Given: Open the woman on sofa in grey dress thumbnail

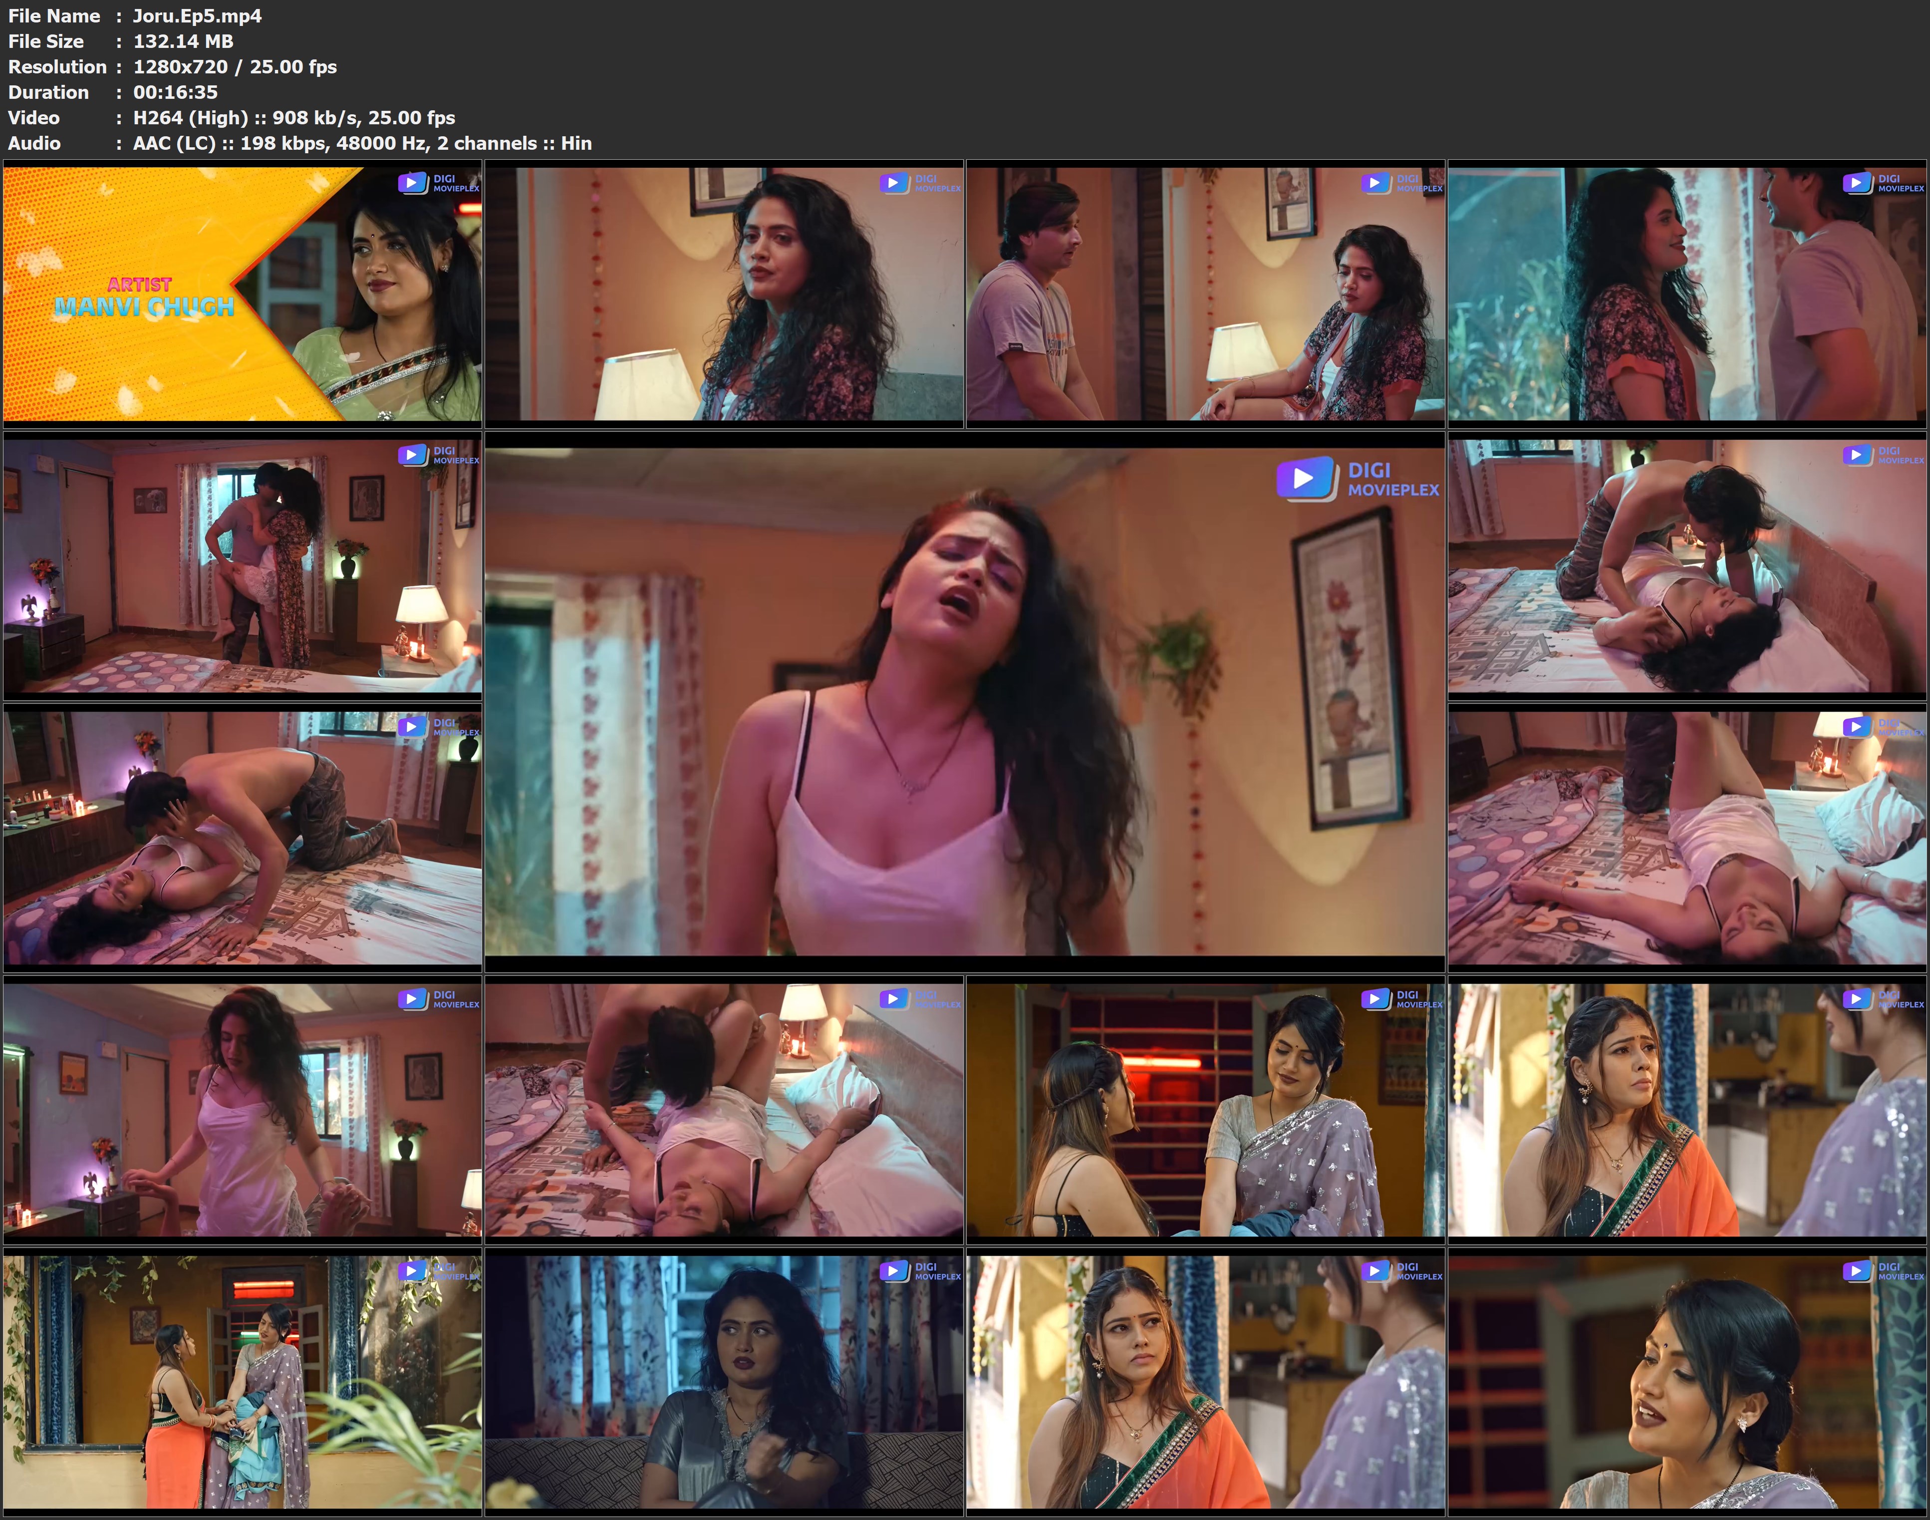Looking at the screenshot, I should 723,1381.
